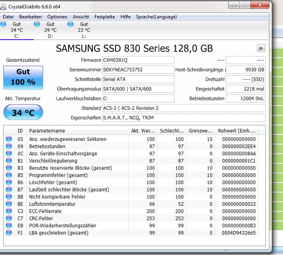Click worst value 52 in BE row
Image resolution: width=283 pixels, height=255 pixels.
(x=181, y=204)
